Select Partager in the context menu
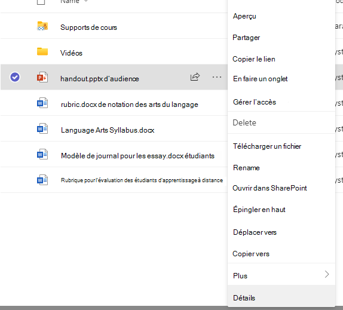Screen dimensions: 343x310 pos(246,38)
